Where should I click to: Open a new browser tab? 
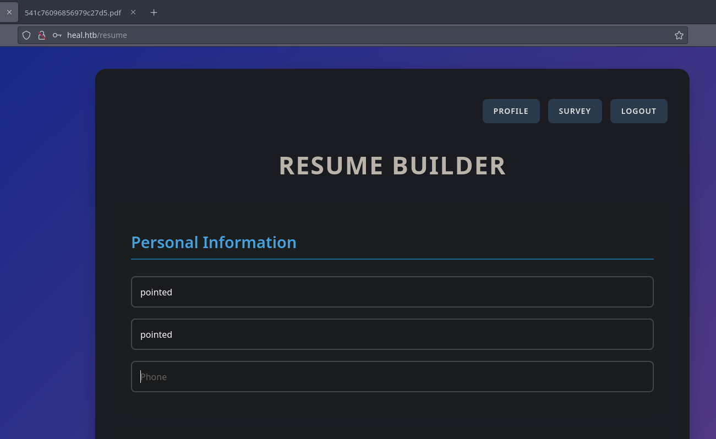(154, 12)
